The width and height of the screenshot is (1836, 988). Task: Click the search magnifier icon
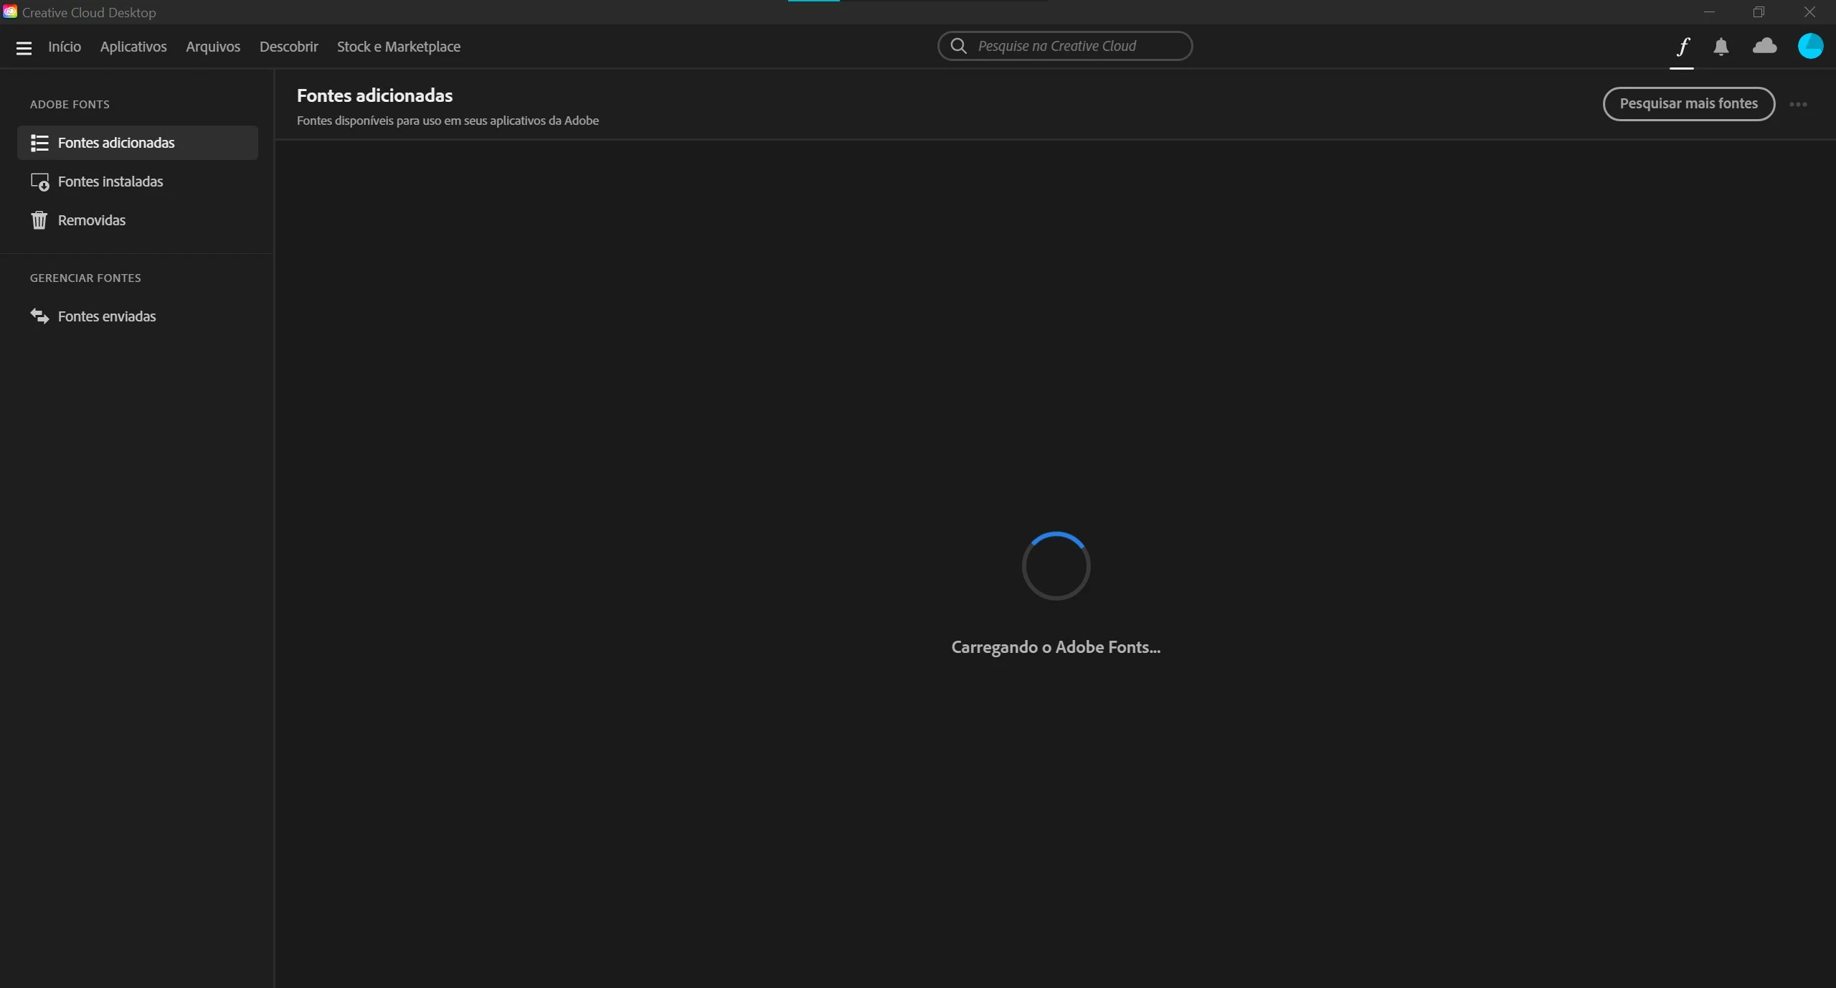958,46
